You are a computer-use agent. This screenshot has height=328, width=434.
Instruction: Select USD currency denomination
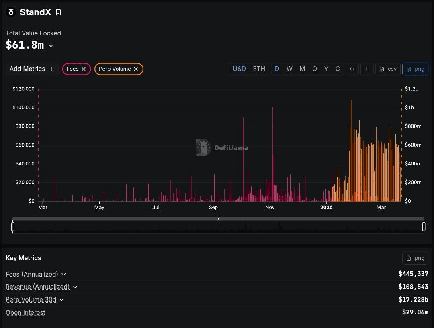click(239, 69)
